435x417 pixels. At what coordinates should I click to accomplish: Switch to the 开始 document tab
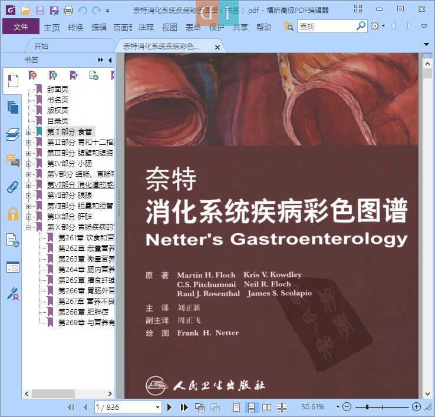[x=41, y=47]
